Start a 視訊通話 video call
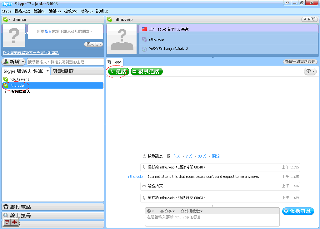Image resolution: width=320 pixels, height=229 pixels. (x=147, y=71)
